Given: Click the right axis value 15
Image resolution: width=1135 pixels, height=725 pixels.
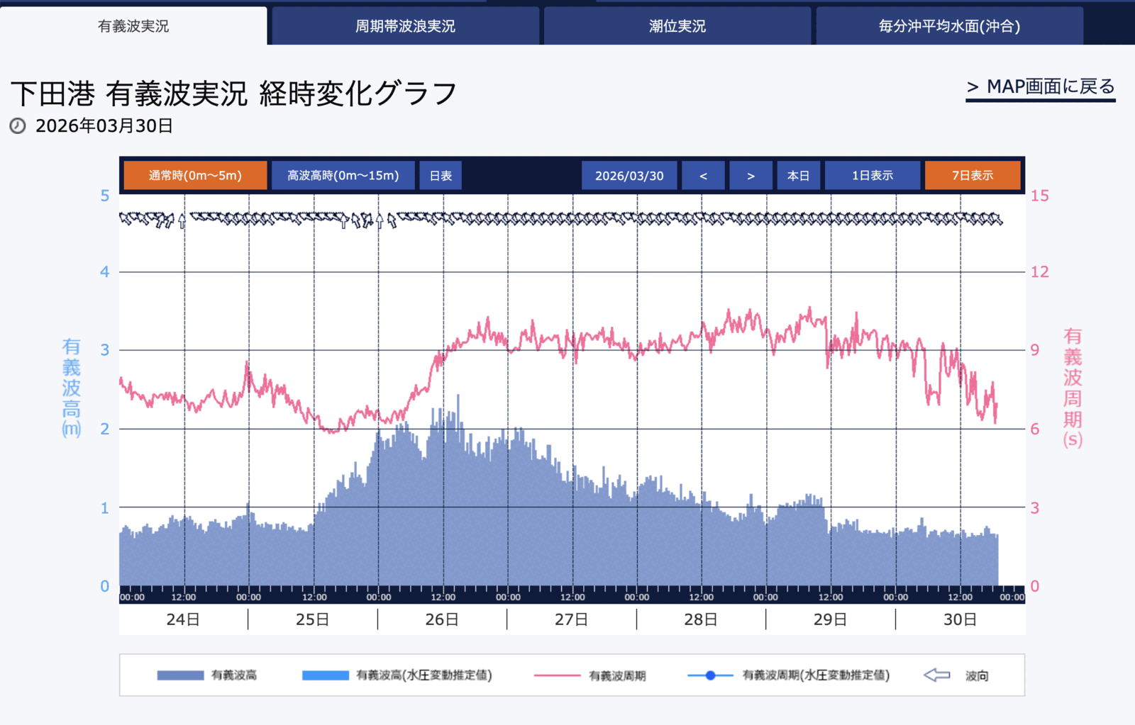Looking at the screenshot, I should [1040, 196].
